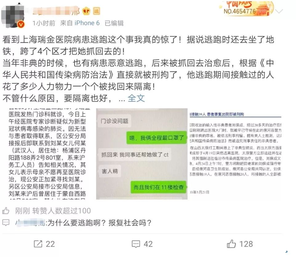Open the iPhone 6 source link
Viewport: 296px width, 257px height.
pos(87,23)
